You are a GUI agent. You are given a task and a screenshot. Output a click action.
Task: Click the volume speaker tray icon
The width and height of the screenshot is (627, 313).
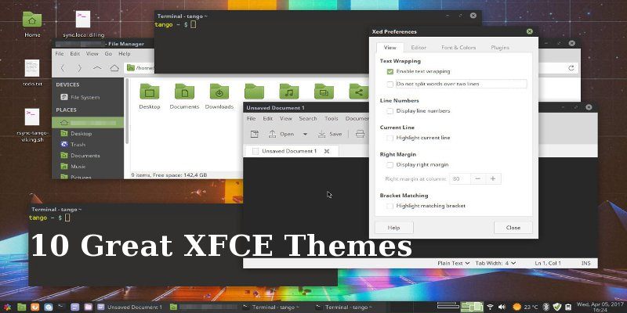(502, 307)
